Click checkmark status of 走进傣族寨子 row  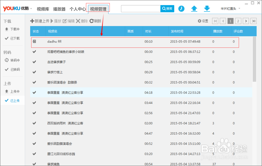[x=34, y=62]
